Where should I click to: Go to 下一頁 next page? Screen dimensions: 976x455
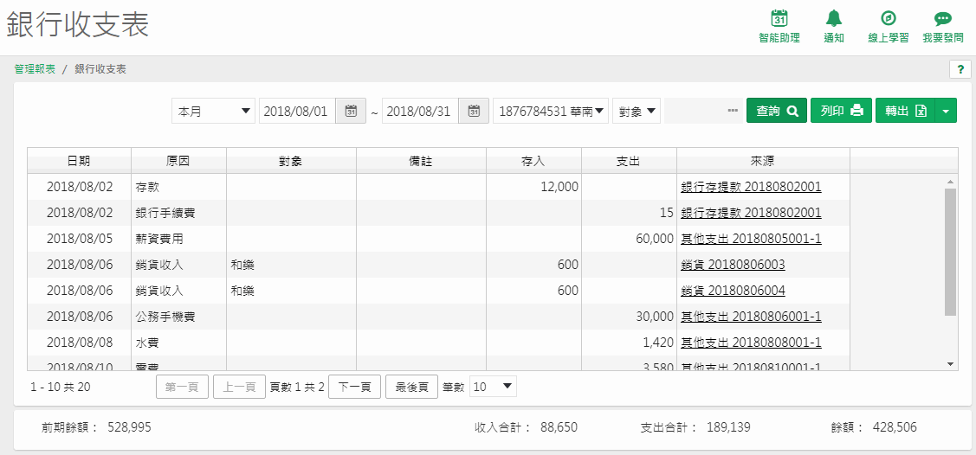click(x=354, y=387)
